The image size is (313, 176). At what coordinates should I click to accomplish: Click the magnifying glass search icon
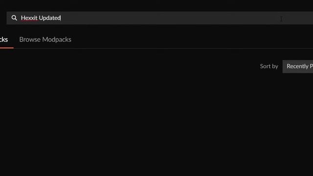point(14,18)
